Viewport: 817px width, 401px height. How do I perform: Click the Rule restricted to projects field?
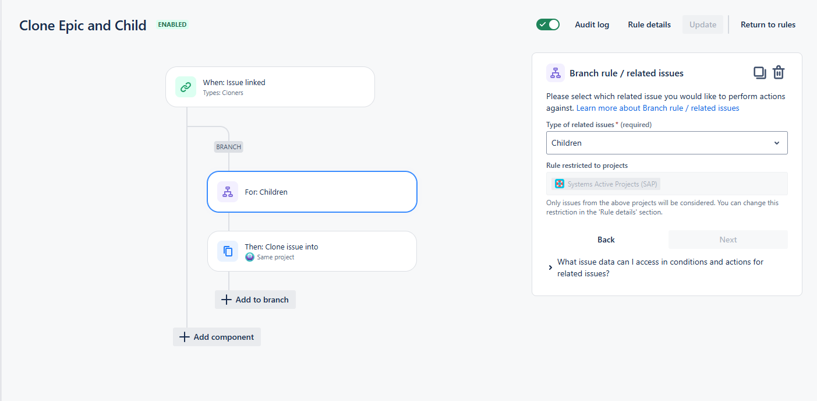point(667,184)
